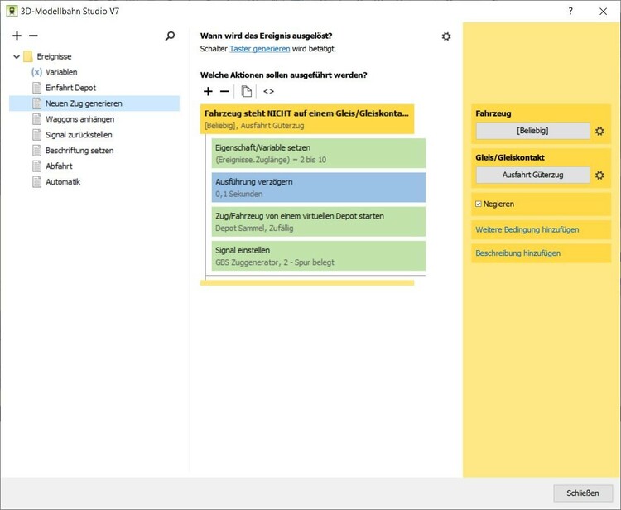Click the add event plus icon in left panel
621x510 pixels.
pos(17,36)
